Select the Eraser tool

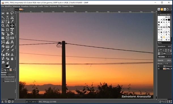click(7, 50)
